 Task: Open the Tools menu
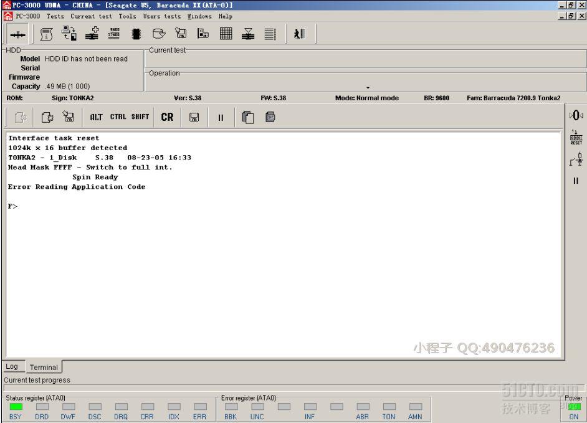point(127,16)
